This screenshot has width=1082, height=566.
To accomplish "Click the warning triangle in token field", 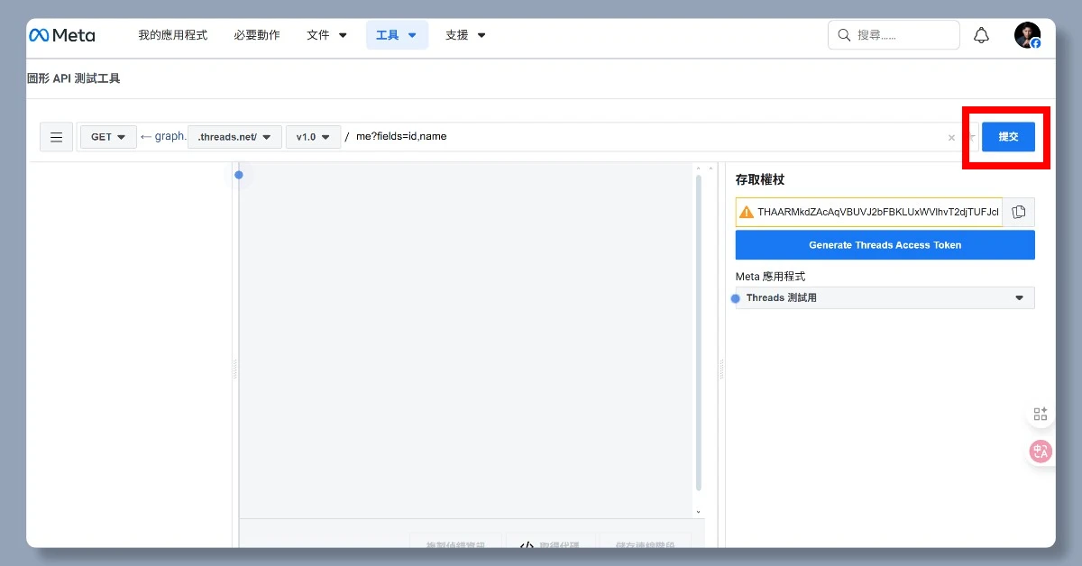I will 747,212.
